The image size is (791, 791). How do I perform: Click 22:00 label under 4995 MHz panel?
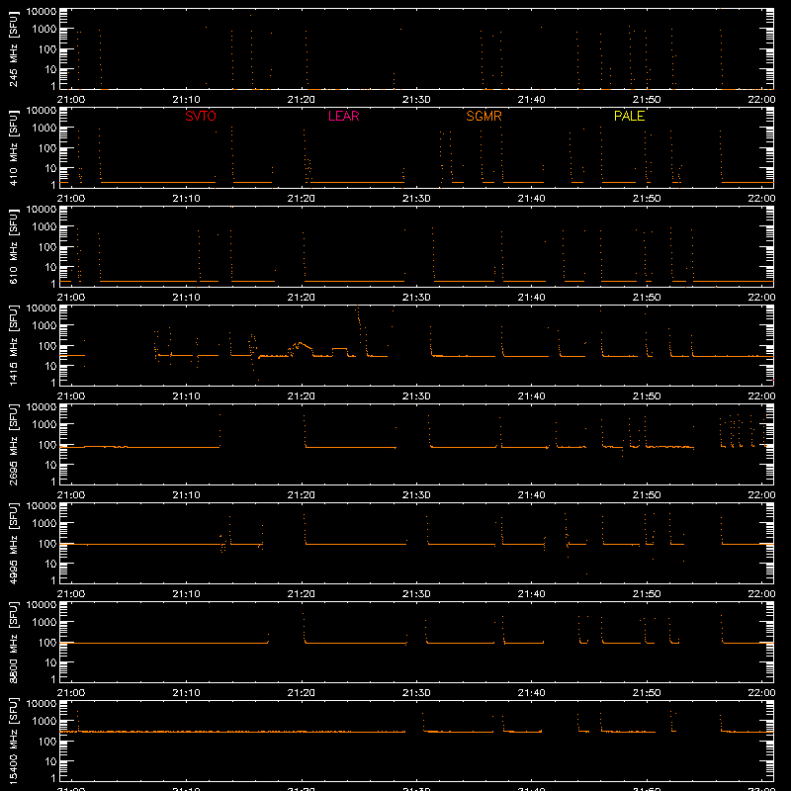coord(761,594)
